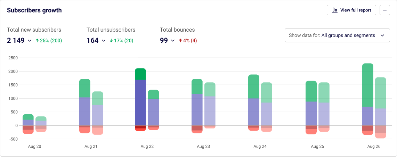Click the green down arrow beside 17% (20)

tap(111, 41)
